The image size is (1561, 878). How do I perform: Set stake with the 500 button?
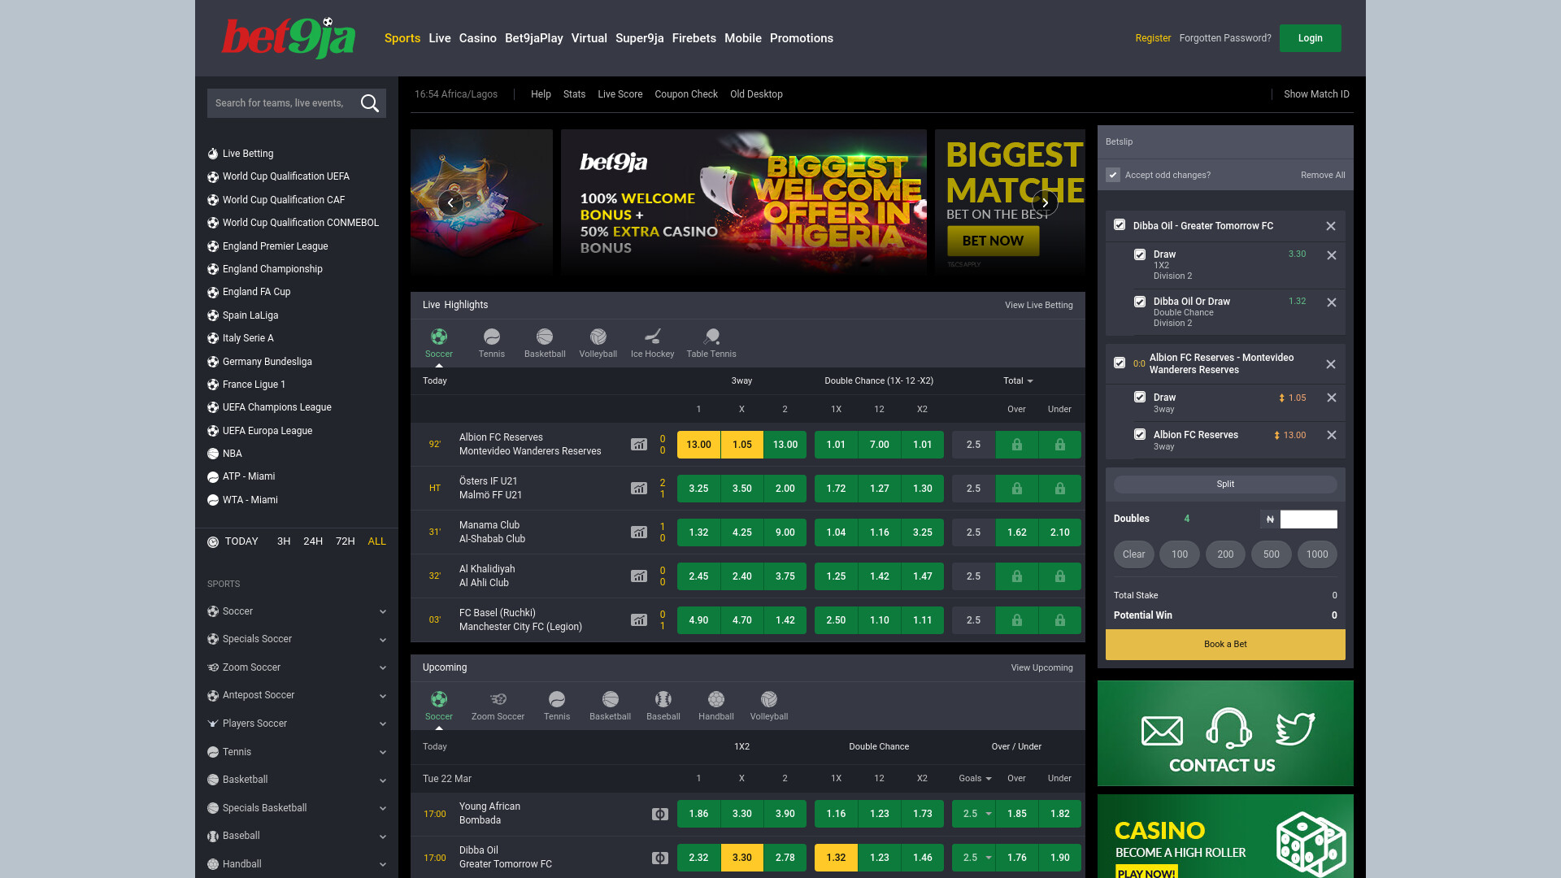pyautogui.click(x=1271, y=554)
